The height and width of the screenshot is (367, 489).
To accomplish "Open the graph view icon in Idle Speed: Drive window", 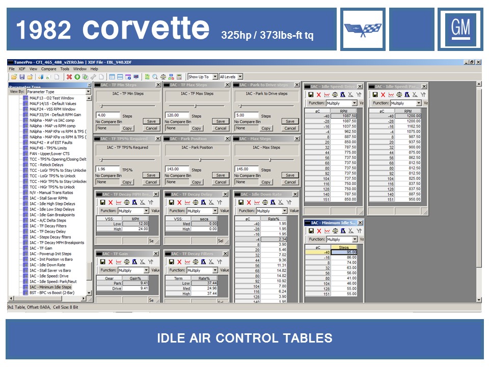I will [x=327, y=95].
